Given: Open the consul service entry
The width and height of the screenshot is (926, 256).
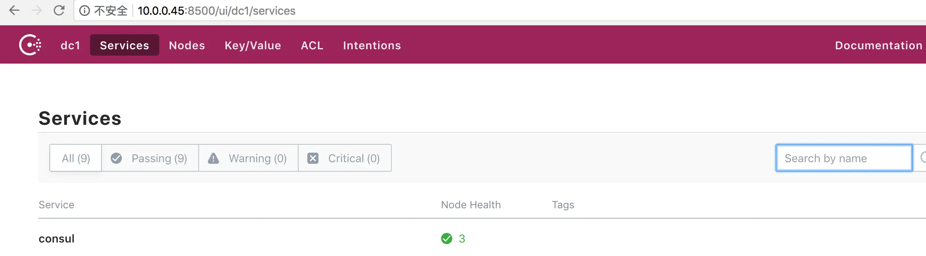Looking at the screenshot, I should point(57,239).
